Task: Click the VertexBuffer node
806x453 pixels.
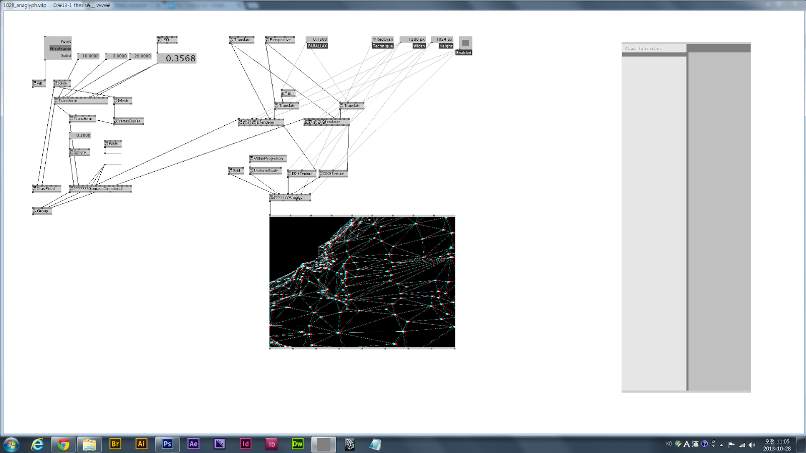Action: point(128,121)
